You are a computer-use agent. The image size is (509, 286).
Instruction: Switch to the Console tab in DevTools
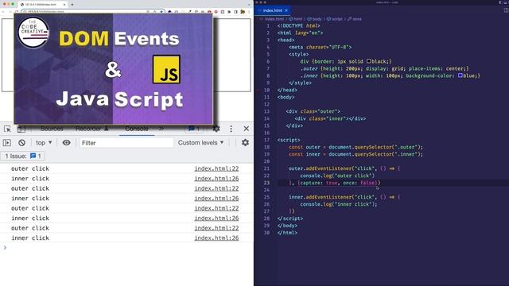point(137,129)
